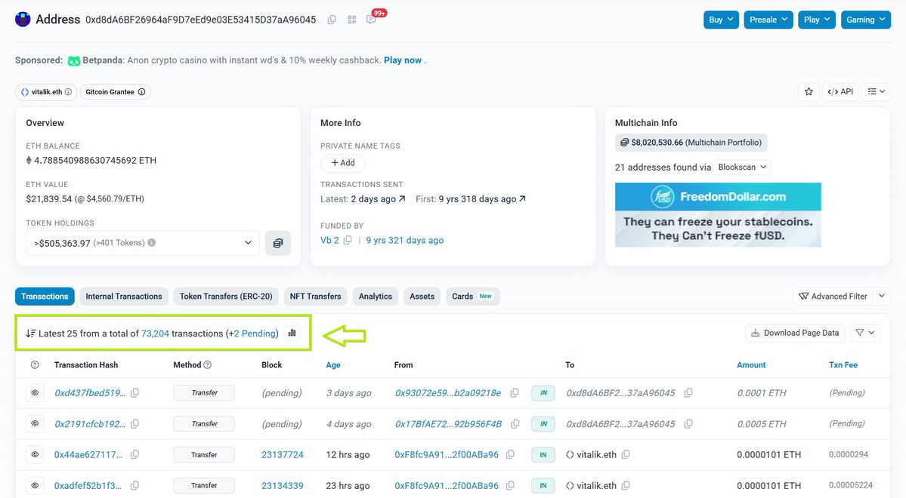This screenshot has width=906, height=498.
Task: Star this address as a favorite
Action: pos(809,91)
